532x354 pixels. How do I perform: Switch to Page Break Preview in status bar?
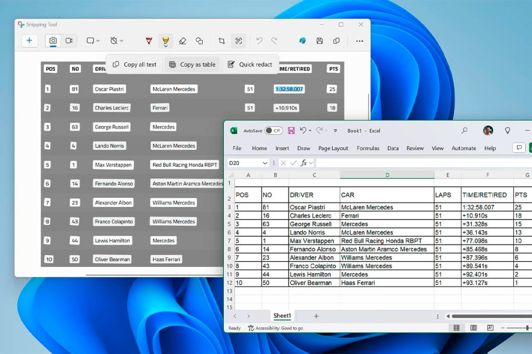coord(490,328)
